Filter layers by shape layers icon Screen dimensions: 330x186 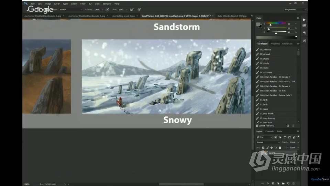pos(289,137)
